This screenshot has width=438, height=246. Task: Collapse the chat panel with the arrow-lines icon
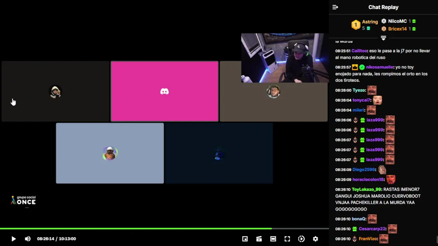click(x=335, y=7)
